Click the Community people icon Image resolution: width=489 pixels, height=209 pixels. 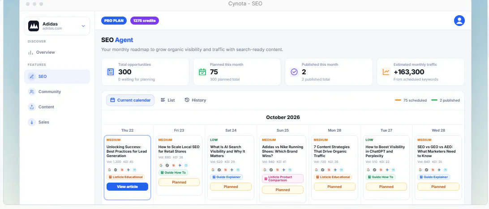tap(31, 92)
